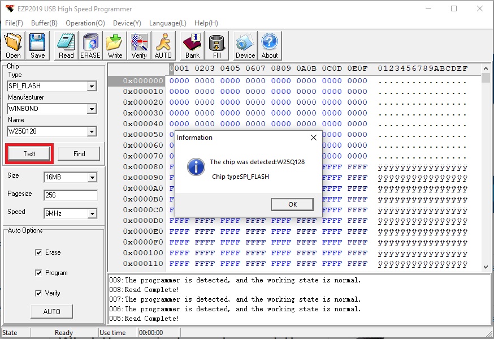
Task: Open the Device icon
Action: tap(245, 45)
